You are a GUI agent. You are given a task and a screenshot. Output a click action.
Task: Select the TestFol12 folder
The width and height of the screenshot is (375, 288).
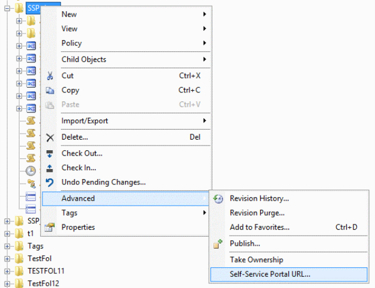point(43,283)
